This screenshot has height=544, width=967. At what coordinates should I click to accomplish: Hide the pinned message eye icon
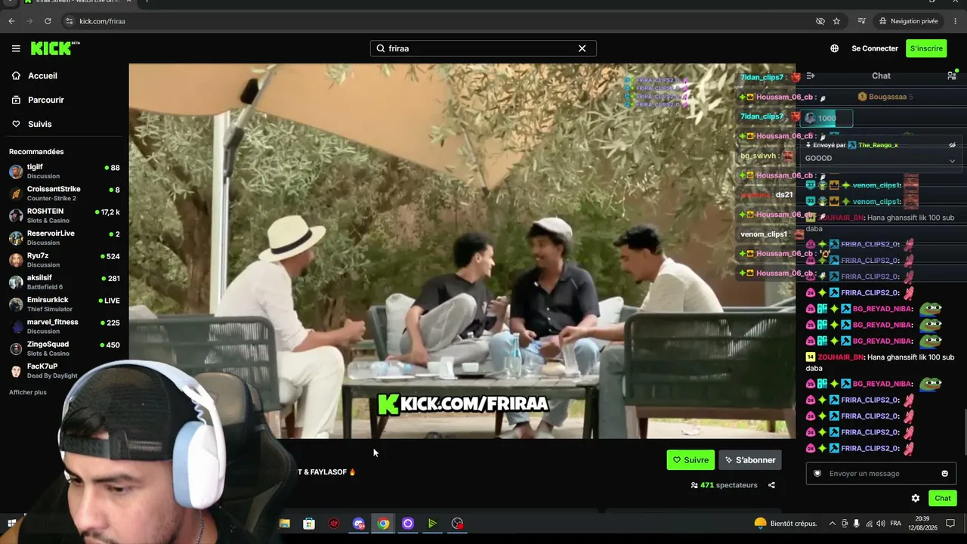tap(952, 145)
